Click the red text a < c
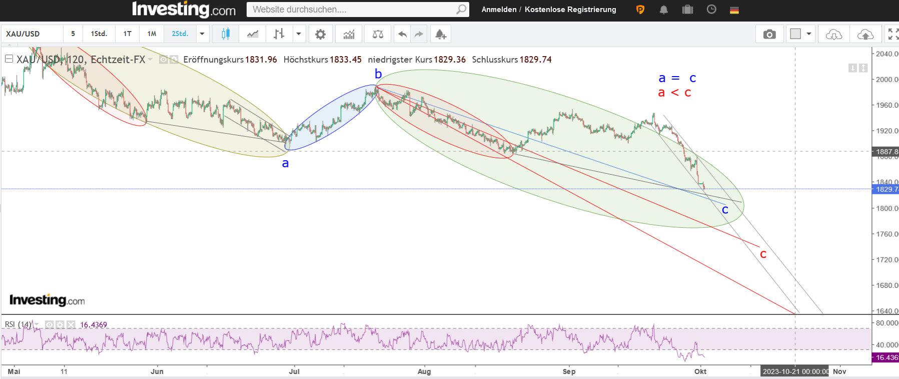This screenshot has width=899, height=379. (x=674, y=93)
